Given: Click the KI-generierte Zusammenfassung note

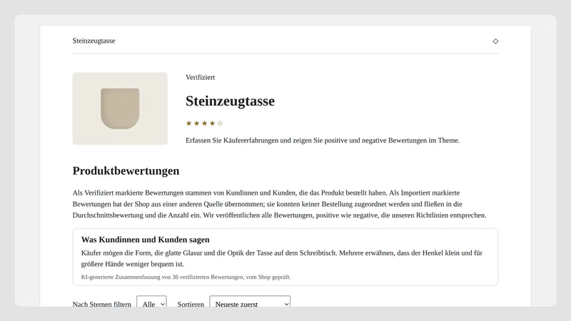Looking at the screenshot, I should 186,277.
